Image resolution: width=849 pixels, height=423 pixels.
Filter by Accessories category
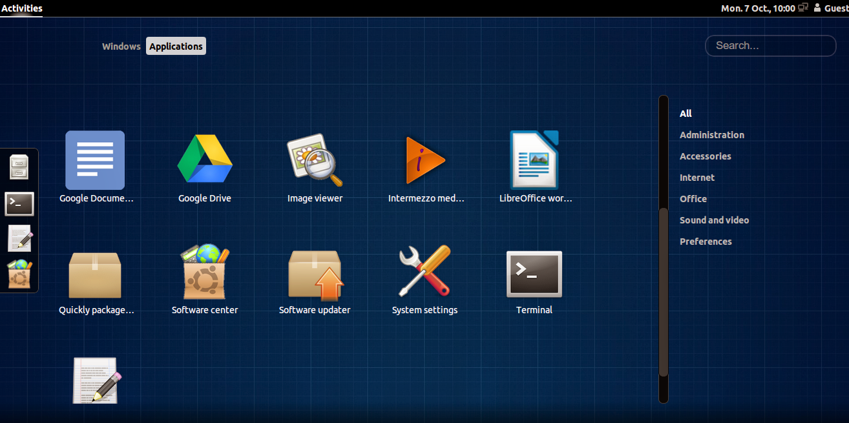click(706, 156)
